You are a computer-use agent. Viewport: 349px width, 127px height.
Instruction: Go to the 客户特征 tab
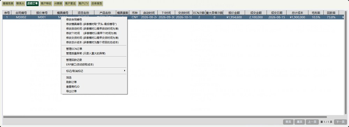pos(46,3)
